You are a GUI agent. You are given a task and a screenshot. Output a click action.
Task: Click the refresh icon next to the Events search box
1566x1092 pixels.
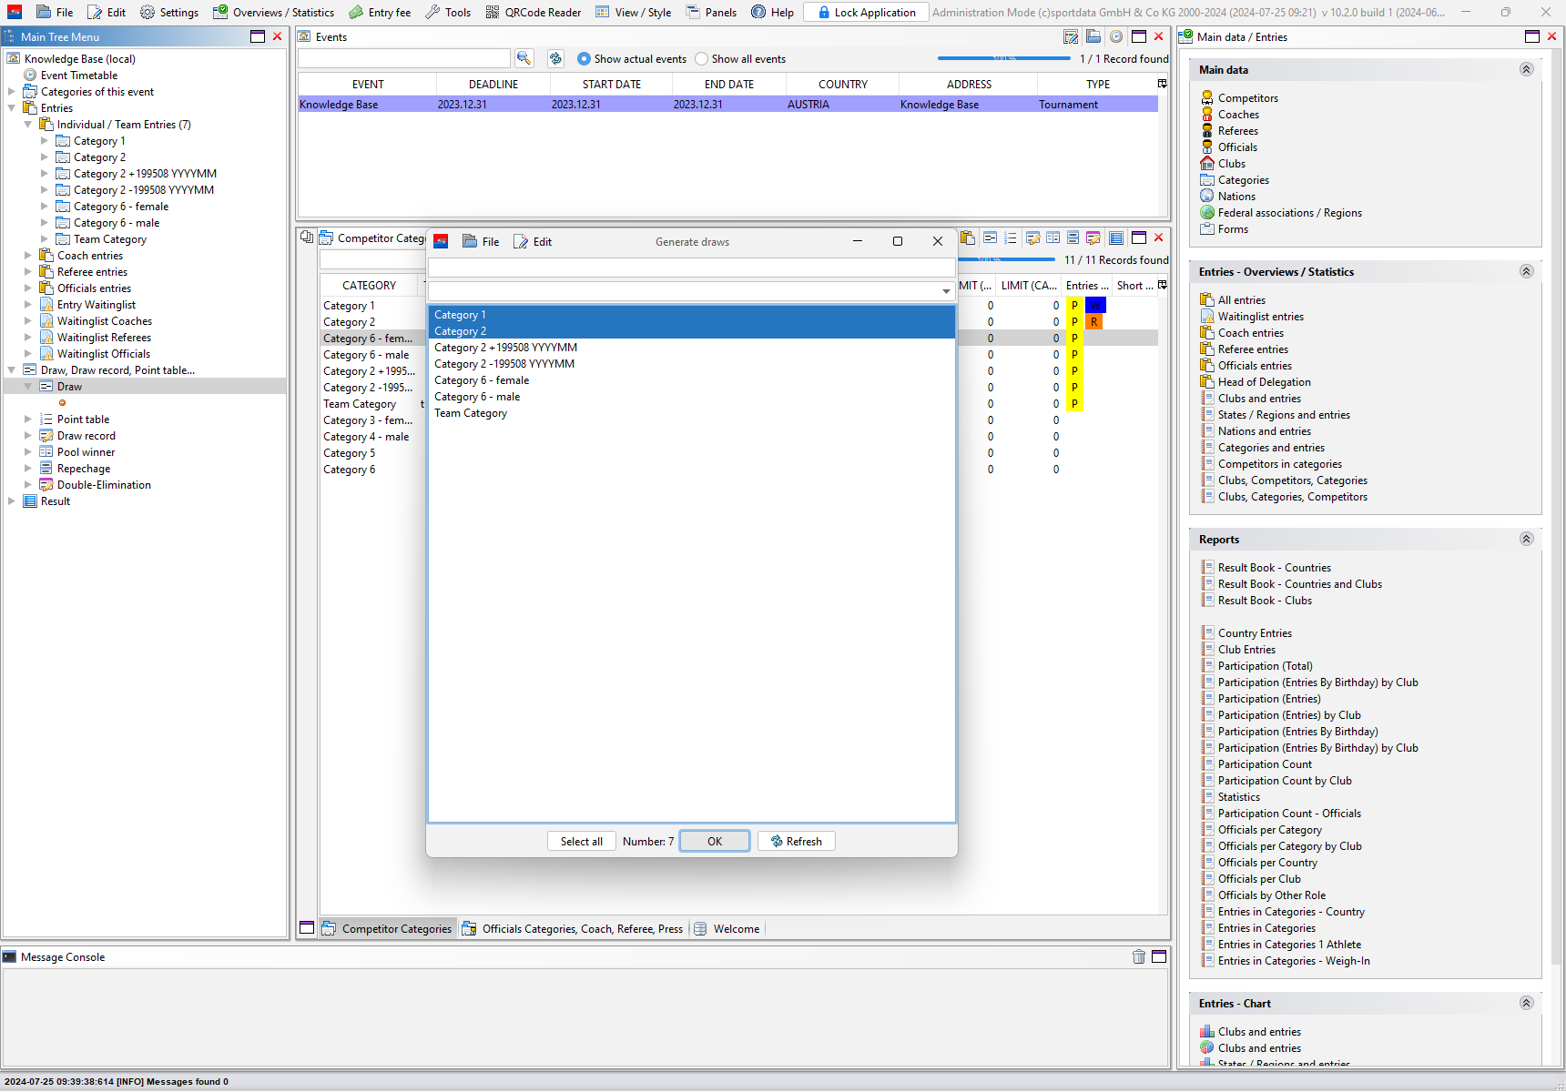point(555,58)
